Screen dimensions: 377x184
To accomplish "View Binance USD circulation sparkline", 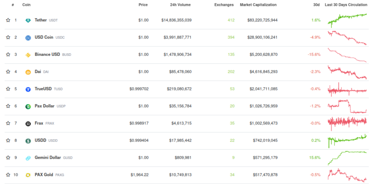I will tap(347, 55).
